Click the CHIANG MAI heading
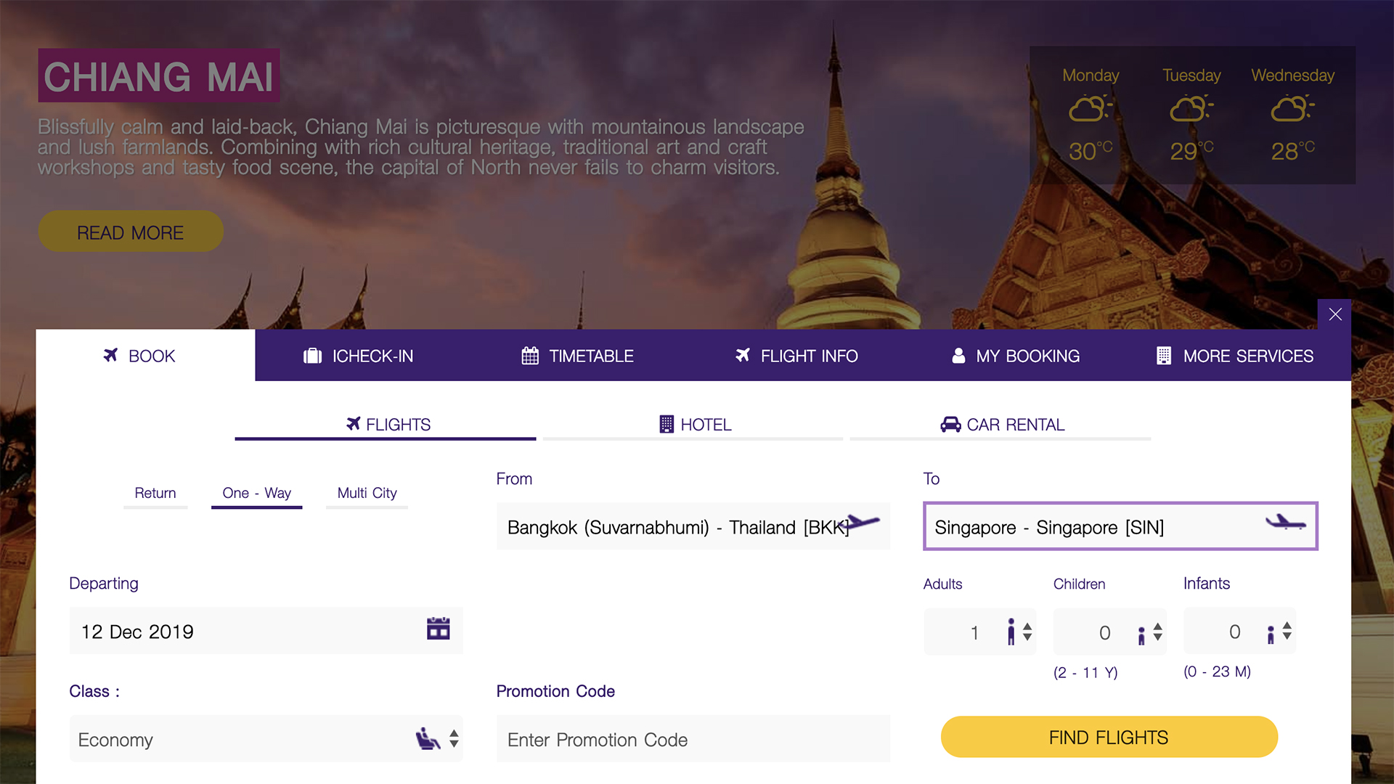This screenshot has width=1394, height=784. tap(159, 75)
